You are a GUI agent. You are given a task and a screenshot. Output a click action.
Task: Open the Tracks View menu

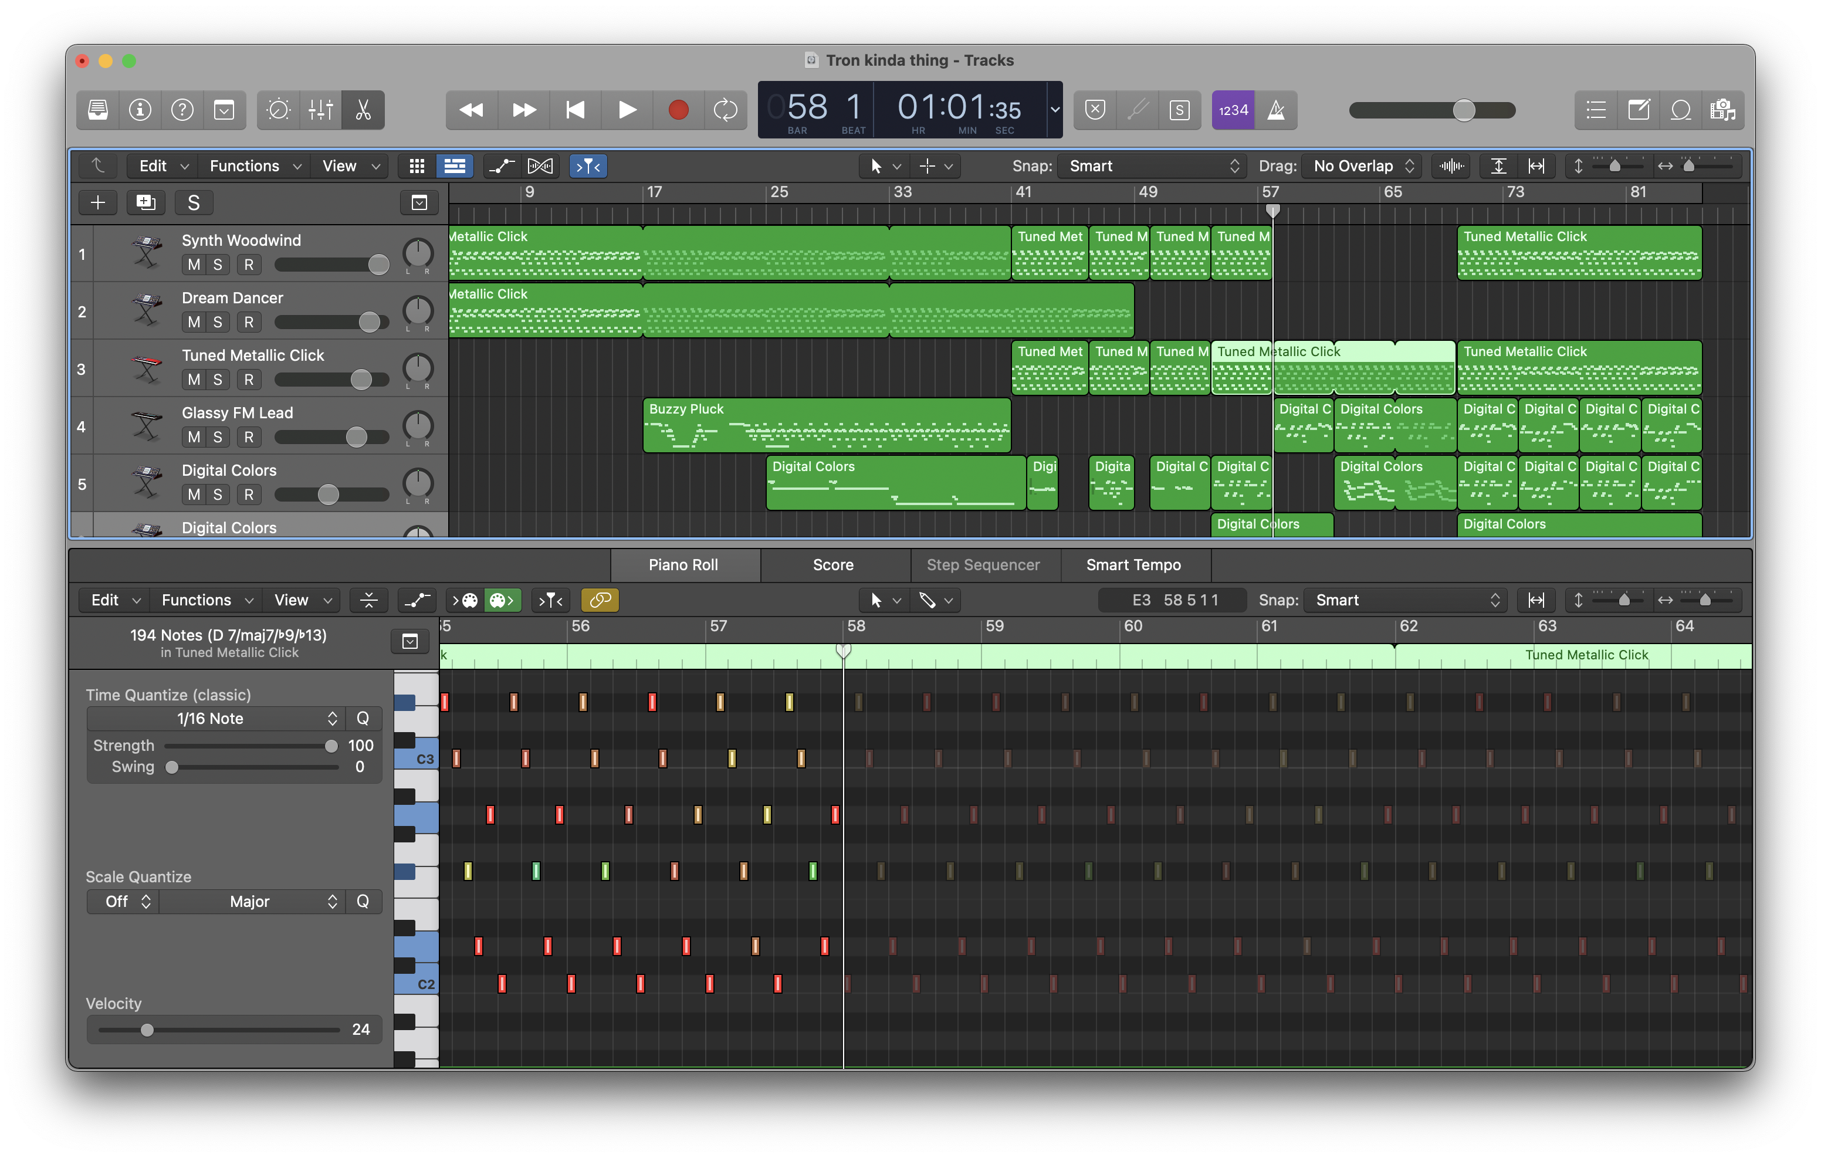pyautogui.click(x=350, y=165)
